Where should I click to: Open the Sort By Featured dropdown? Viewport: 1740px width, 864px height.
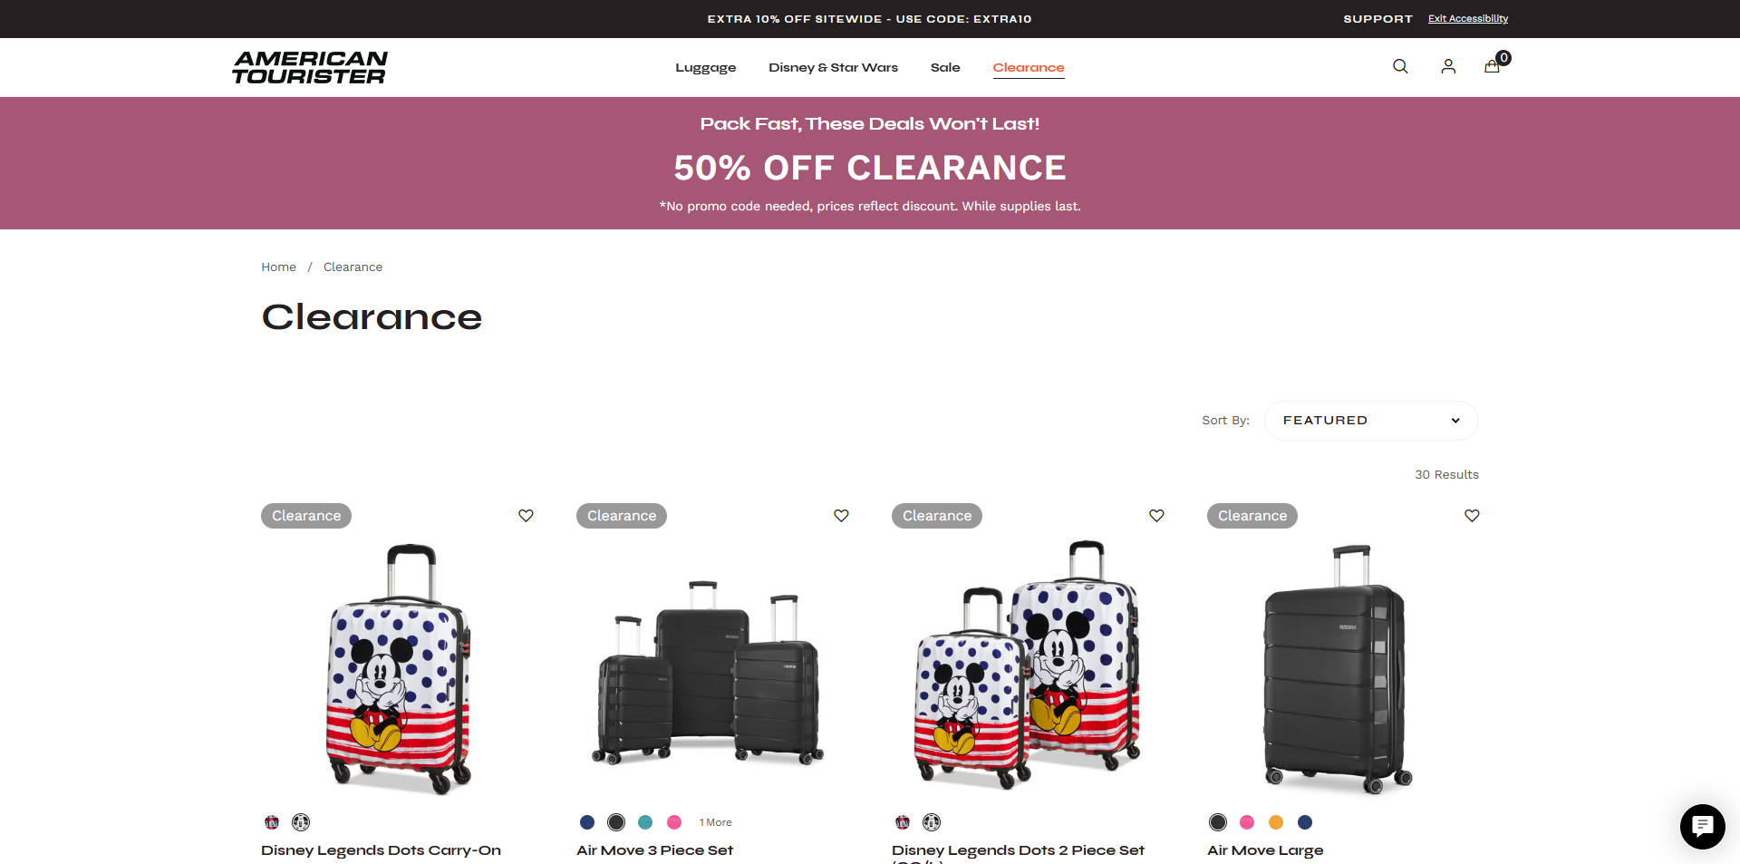(x=1369, y=420)
